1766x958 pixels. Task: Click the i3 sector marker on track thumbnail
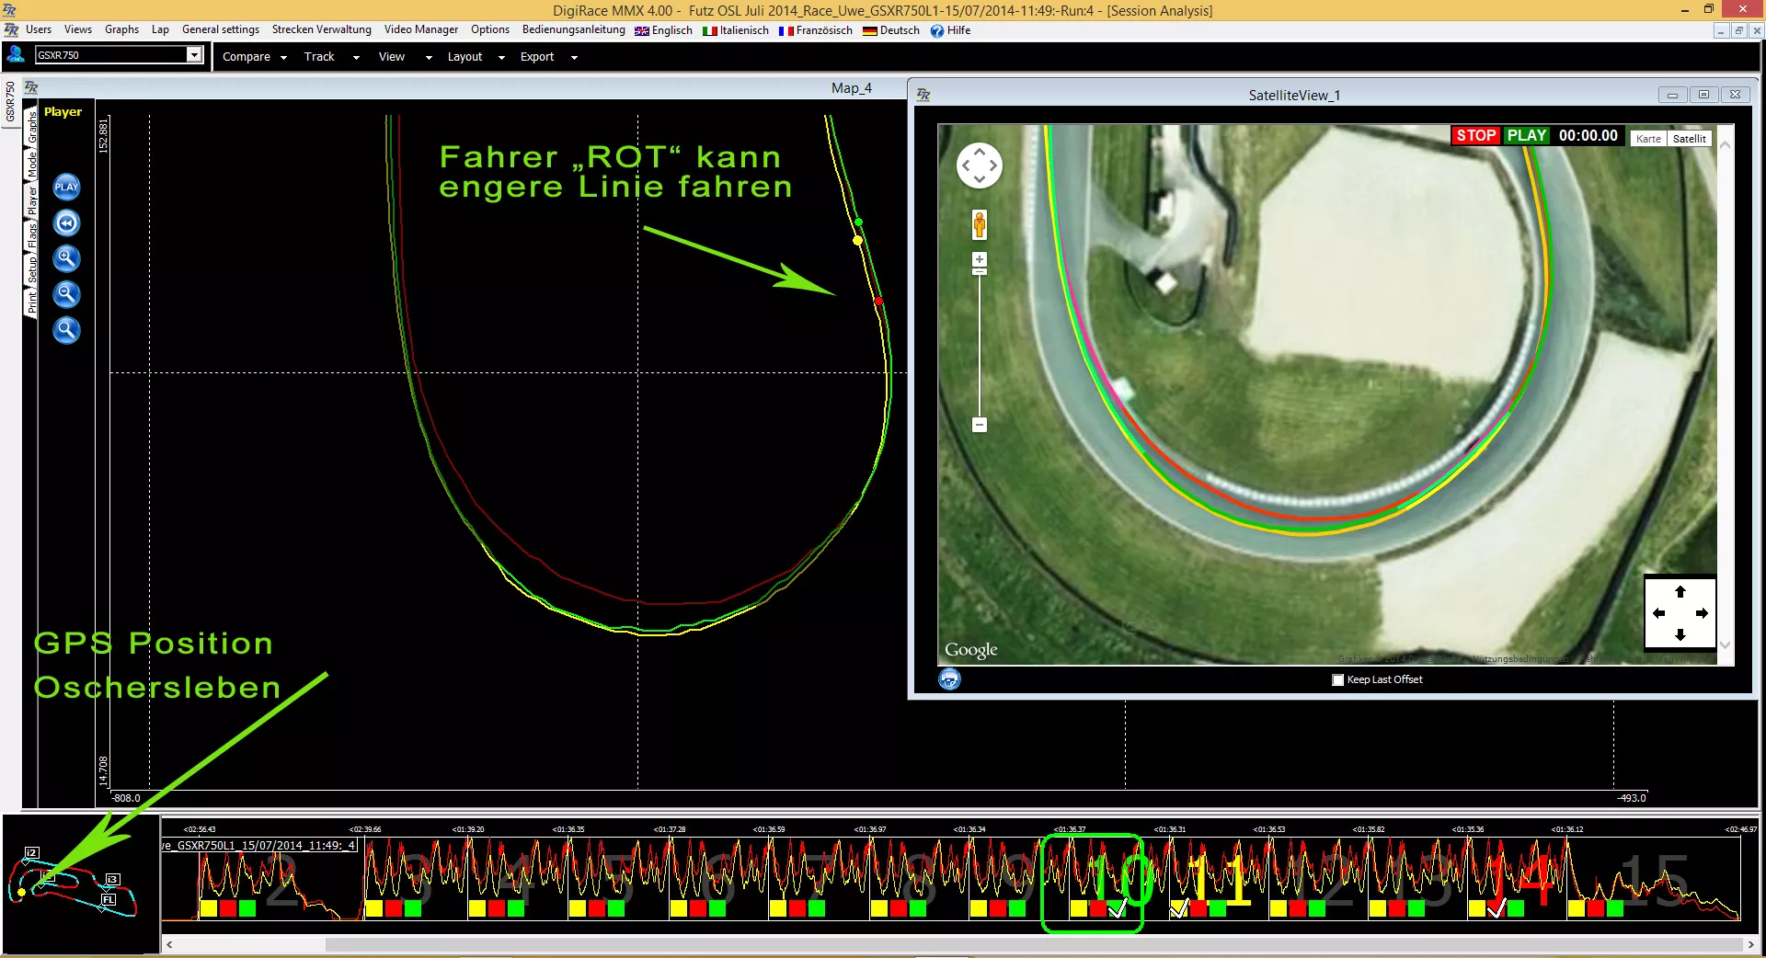(x=112, y=879)
